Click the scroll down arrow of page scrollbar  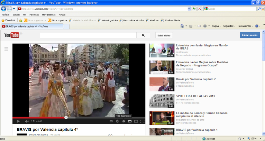264,134
